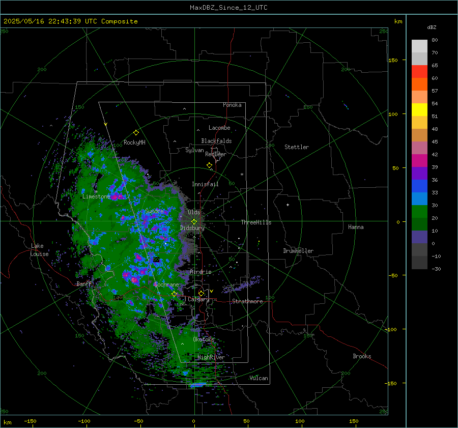The width and height of the screenshot is (458, 428).
Task: Click the Drumheller town label
Action: pos(298,251)
